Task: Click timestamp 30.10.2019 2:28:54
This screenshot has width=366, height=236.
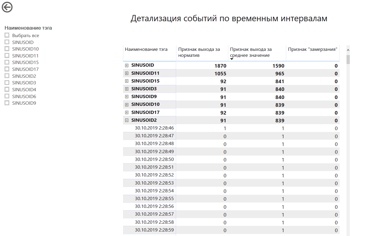Action: point(154,191)
